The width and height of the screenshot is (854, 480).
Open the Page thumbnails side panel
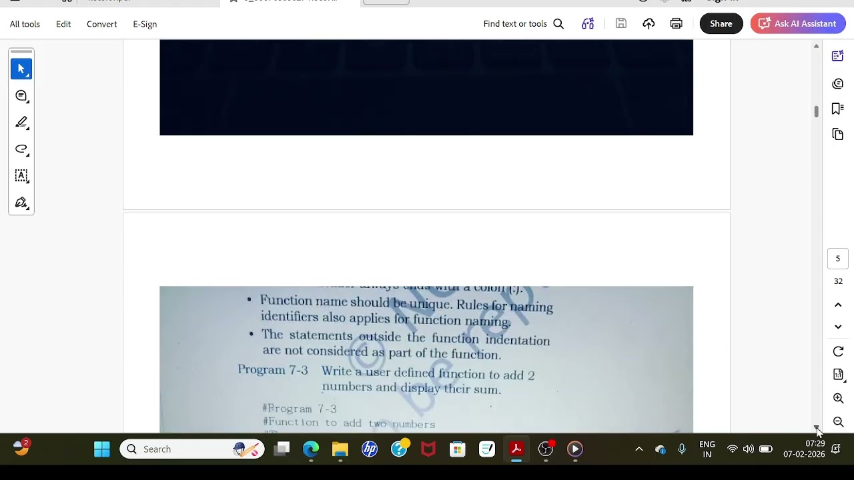838,135
